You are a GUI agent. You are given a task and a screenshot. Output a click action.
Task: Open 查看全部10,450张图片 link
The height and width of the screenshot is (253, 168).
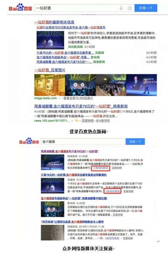pyautogui.click(x=78, y=98)
